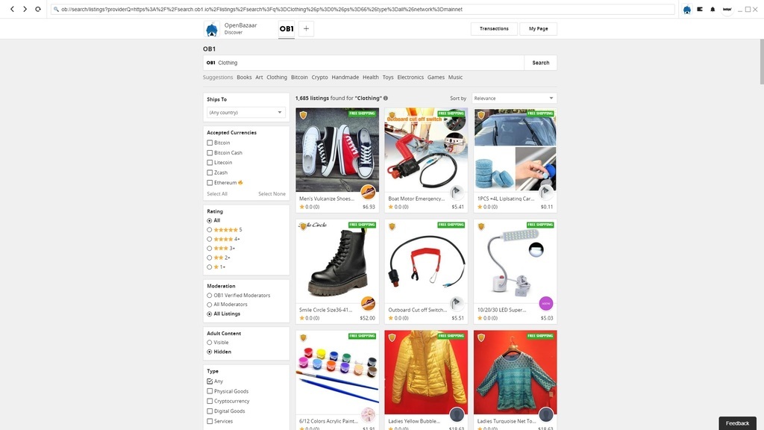Open the wallet icon in the top bar
Screen dimensions: 764x430
click(700, 10)
